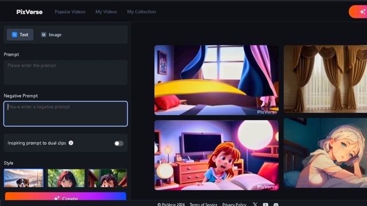
Task: Open Terms of Service link
Action: pyautogui.click(x=204, y=204)
